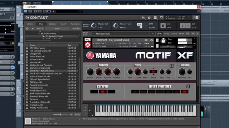Collapse the Instruments folder tree node
The image size is (229, 128).
[39, 33]
